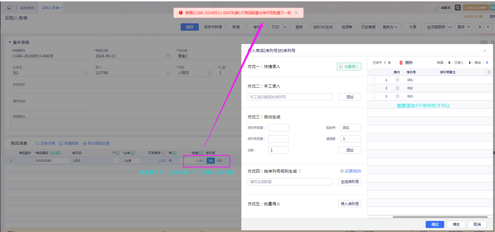Delete serial number 003 using its trash icon
Viewport: 495px width, 232px height.
[397, 96]
